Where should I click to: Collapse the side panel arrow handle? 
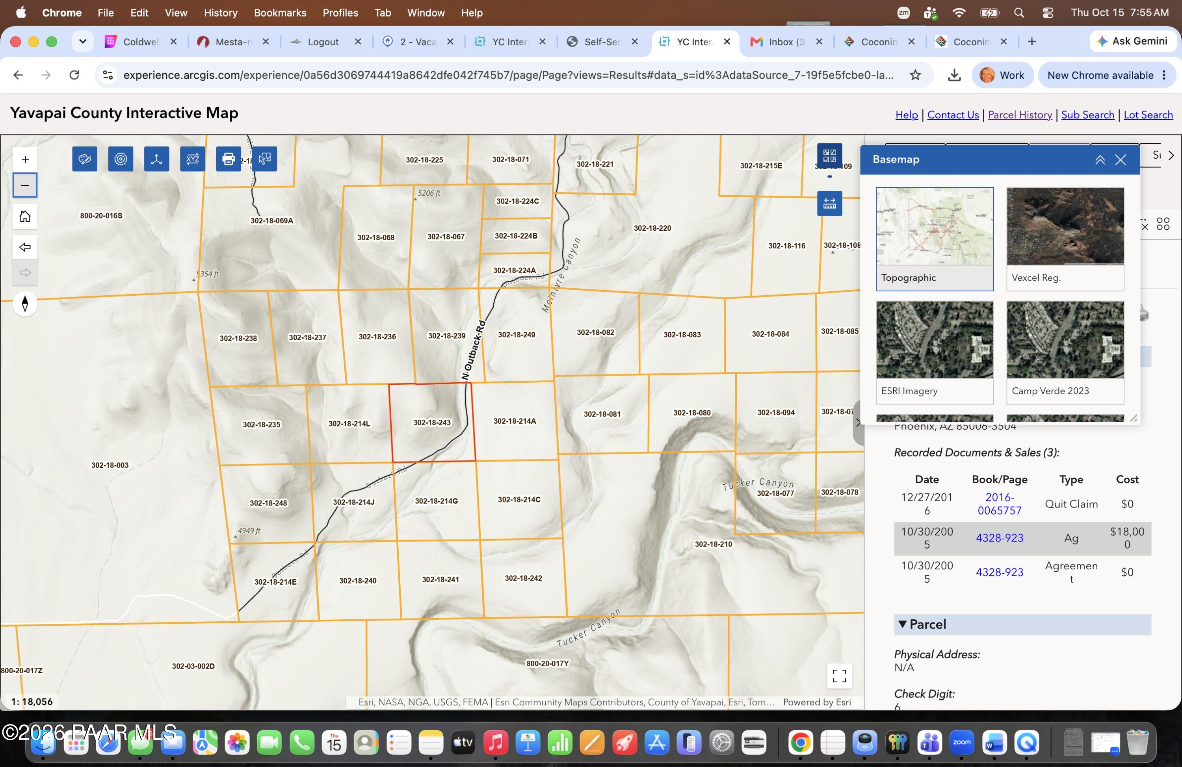858,423
